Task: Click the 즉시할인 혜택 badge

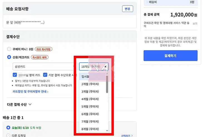Action: pos(39,57)
